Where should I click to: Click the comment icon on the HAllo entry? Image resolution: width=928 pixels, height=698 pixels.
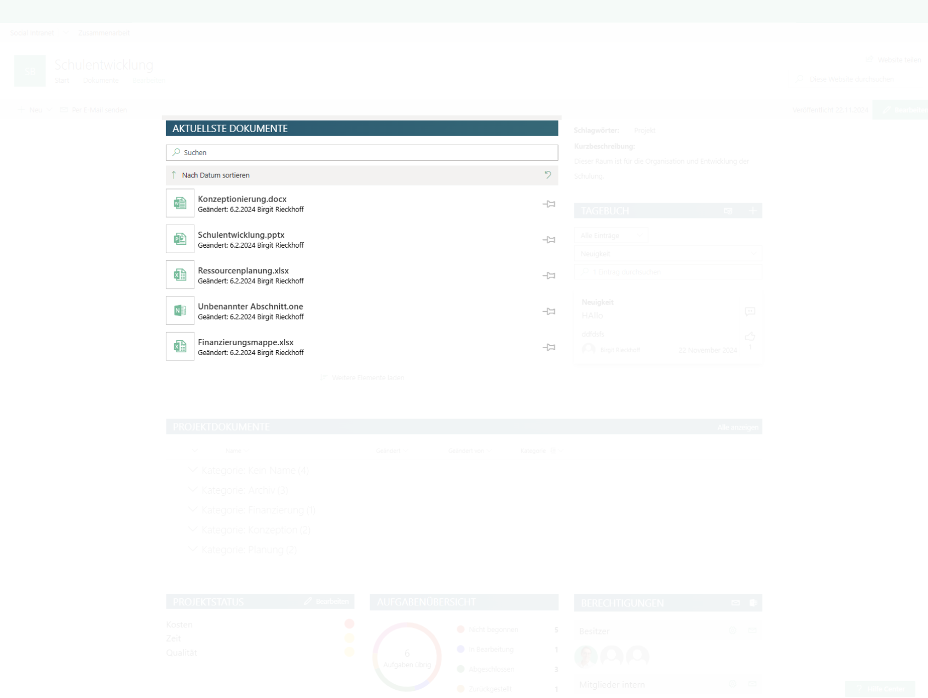(750, 311)
